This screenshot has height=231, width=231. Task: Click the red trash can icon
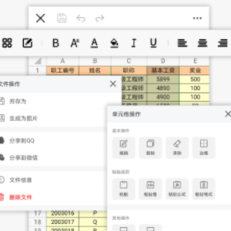pyautogui.click(x=2, y=197)
